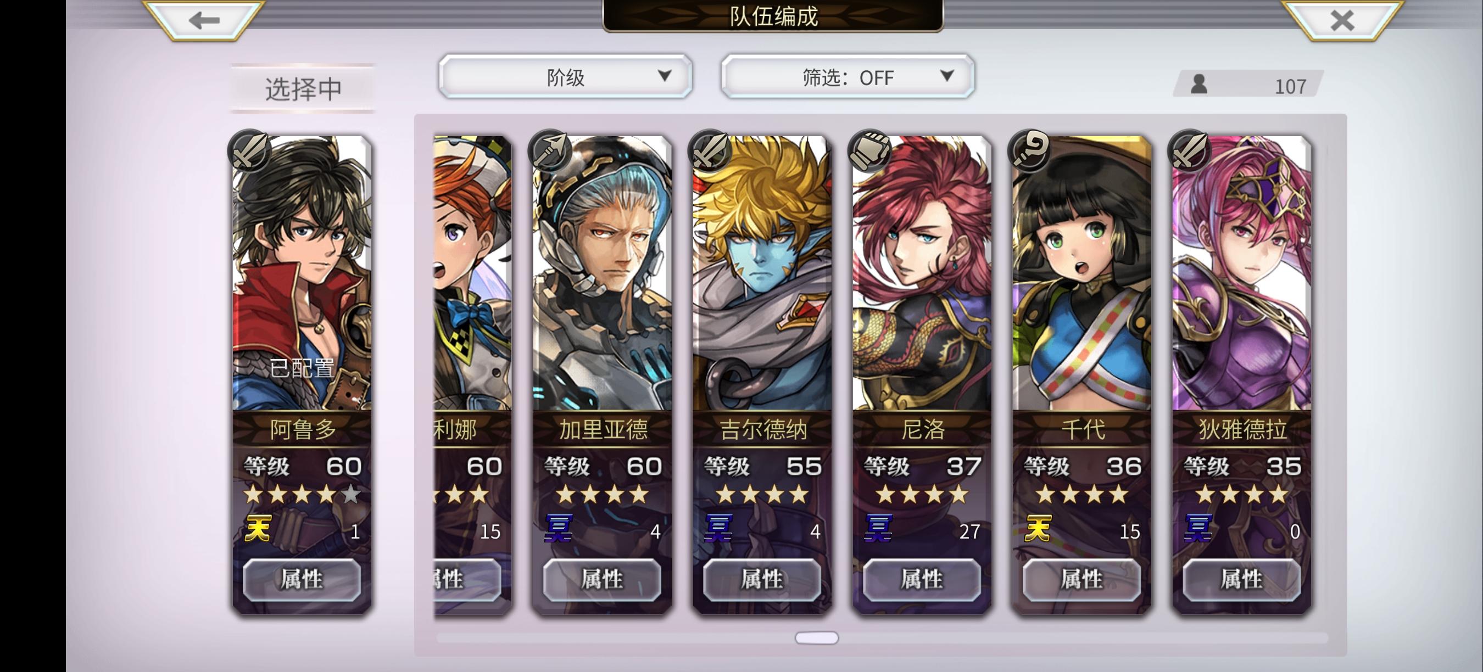The height and width of the screenshot is (672, 1483).
Task: Open 属性 for 加里亚德
Action: [x=602, y=579]
